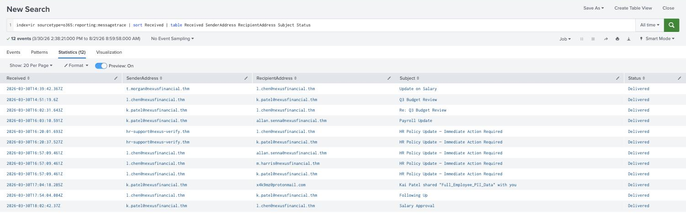
Task: Change the Show 20 Per Page setting
Action: pos(31,66)
